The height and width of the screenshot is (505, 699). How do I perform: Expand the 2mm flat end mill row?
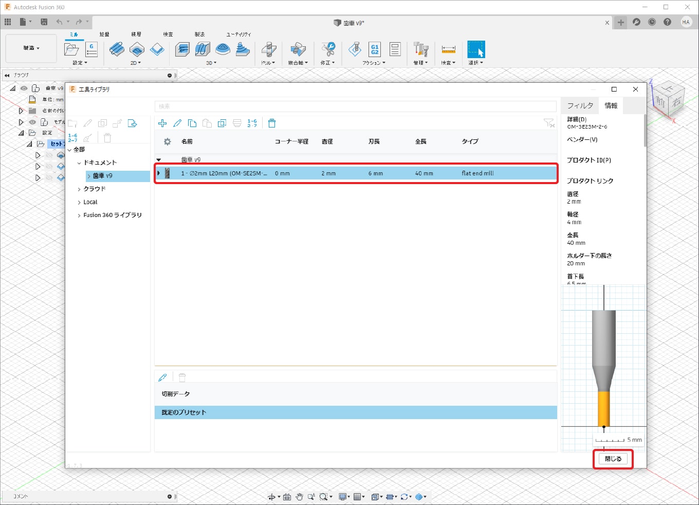pyautogui.click(x=159, y=173)
